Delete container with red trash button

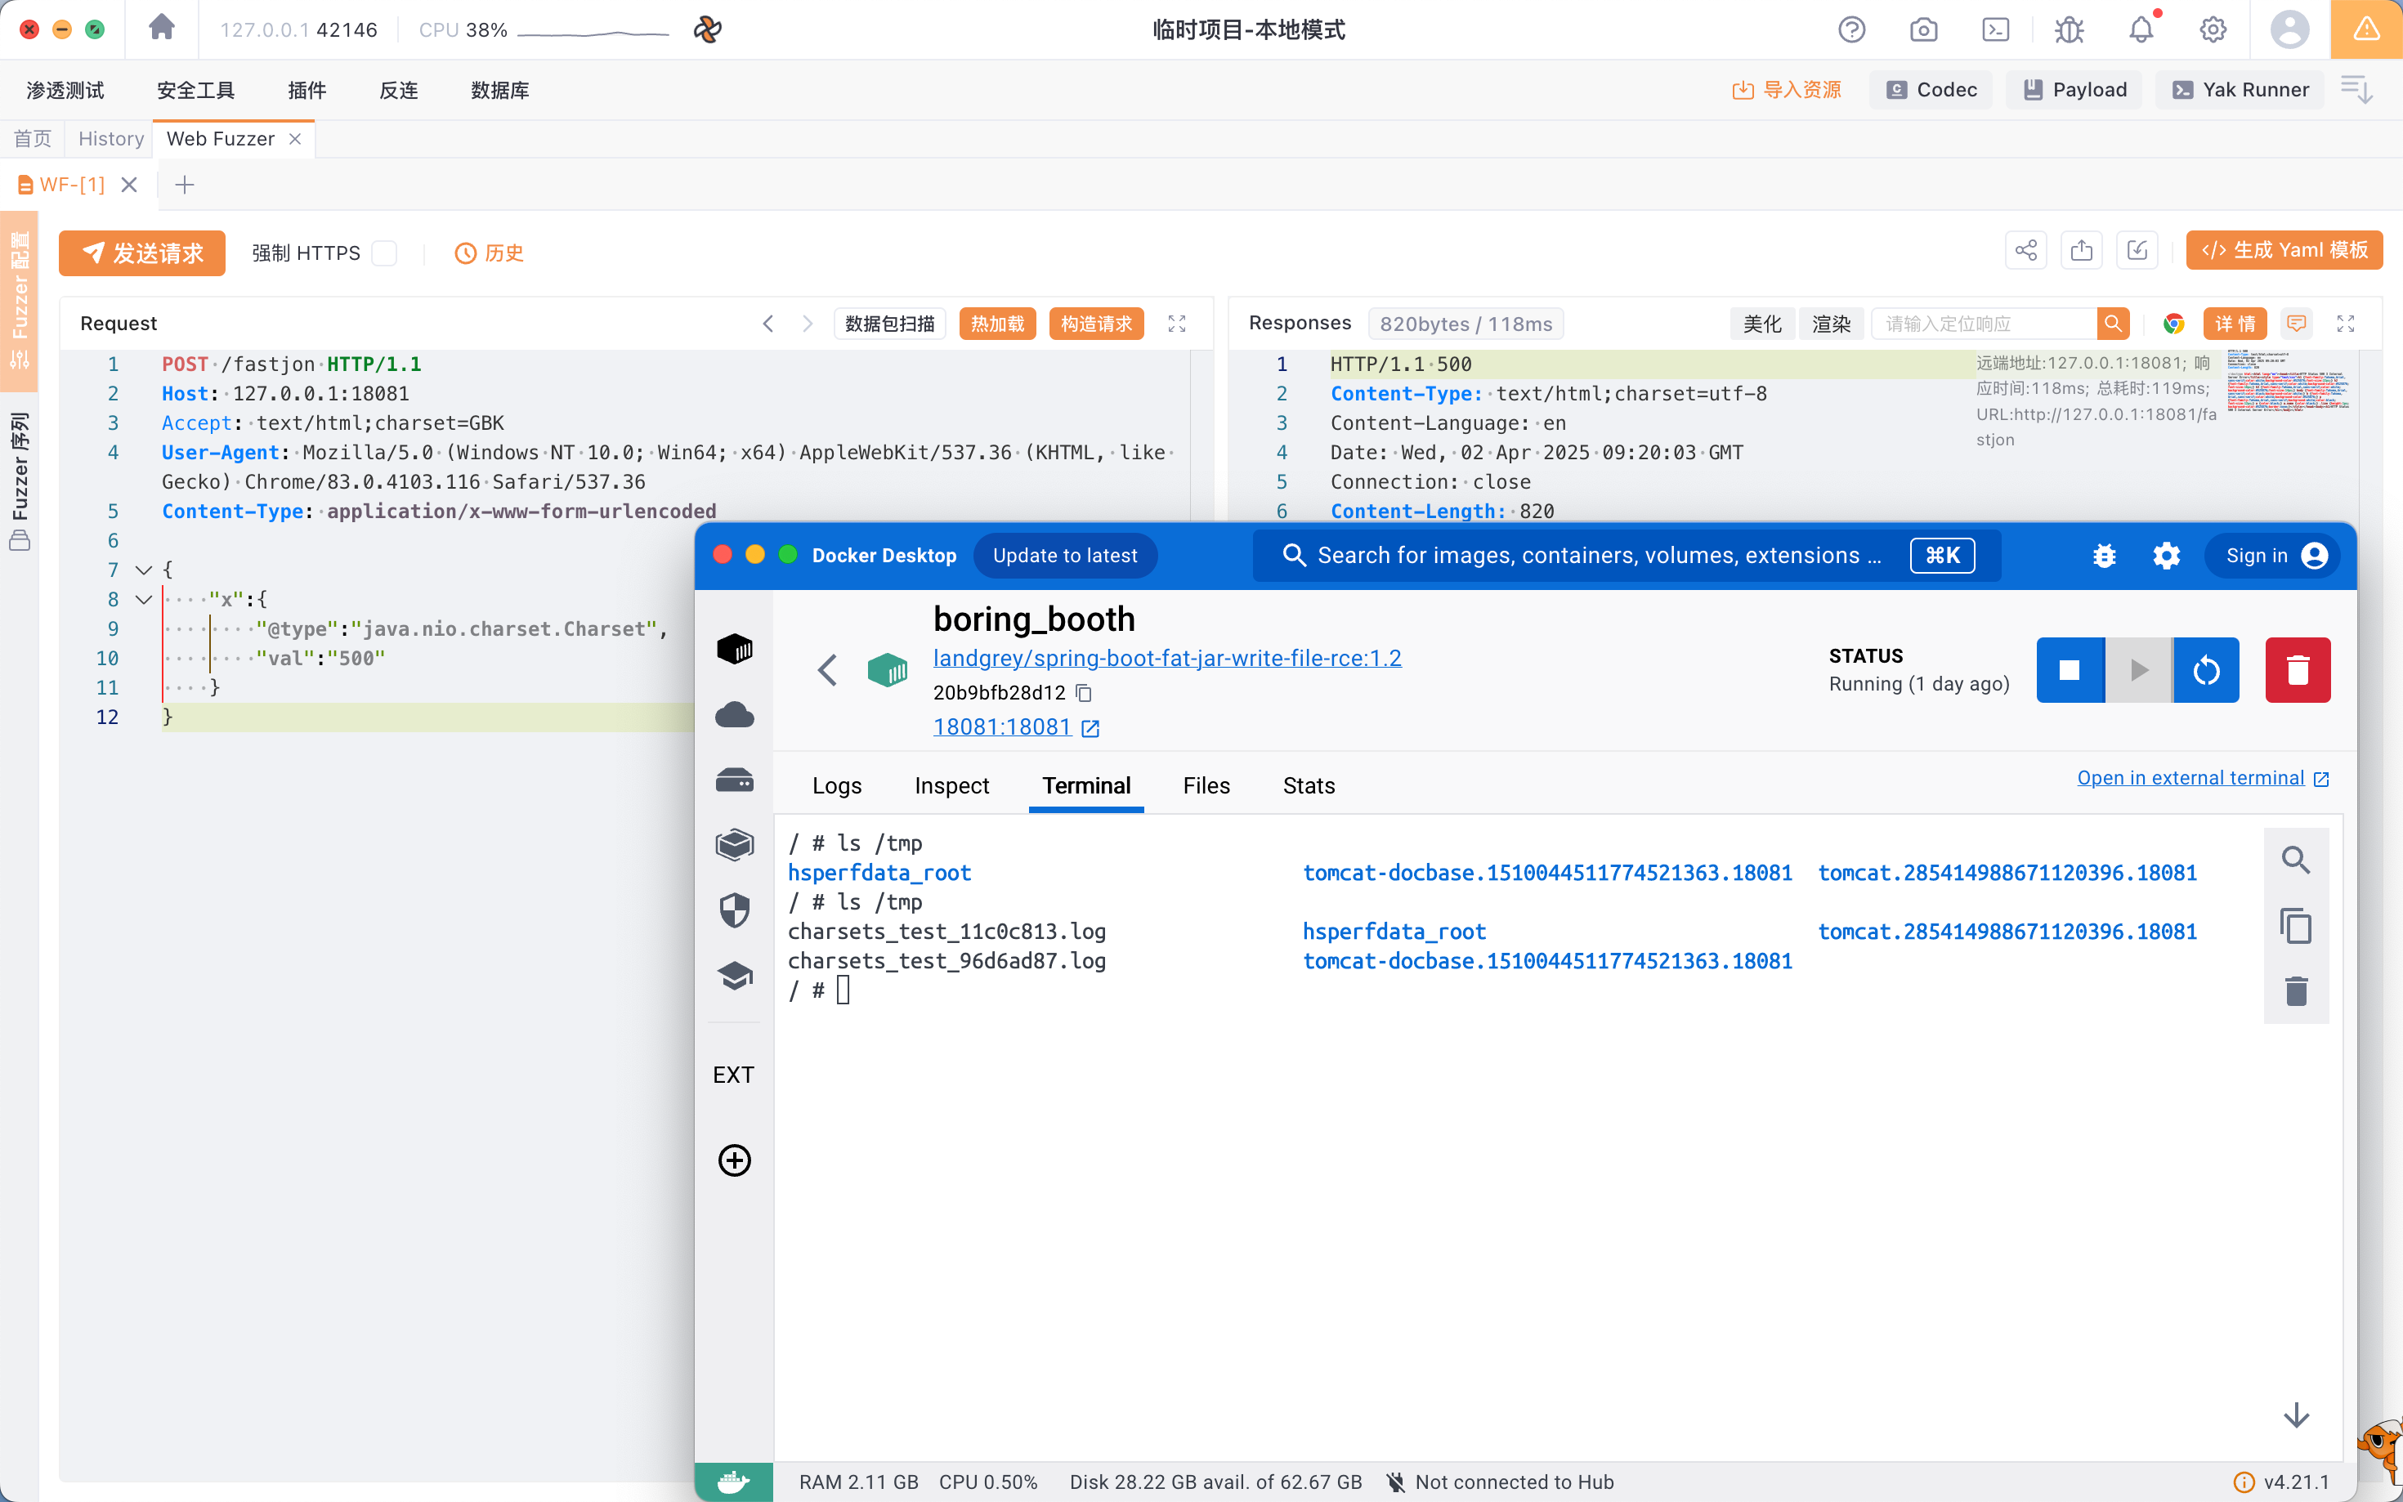tap(2297, 671)
